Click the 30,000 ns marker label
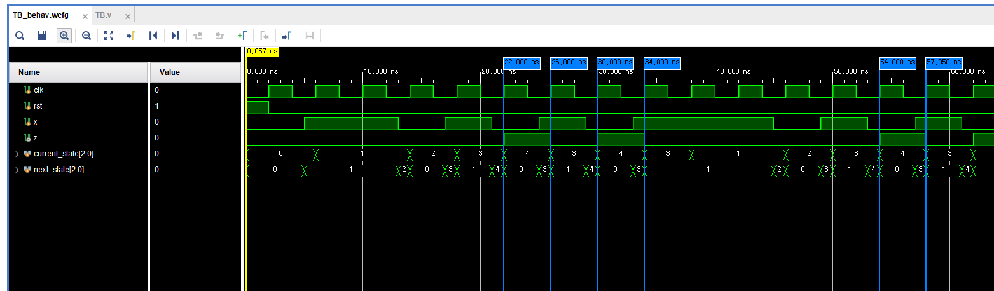This screenshot has width=994, height=291. (x=616, y=62)
